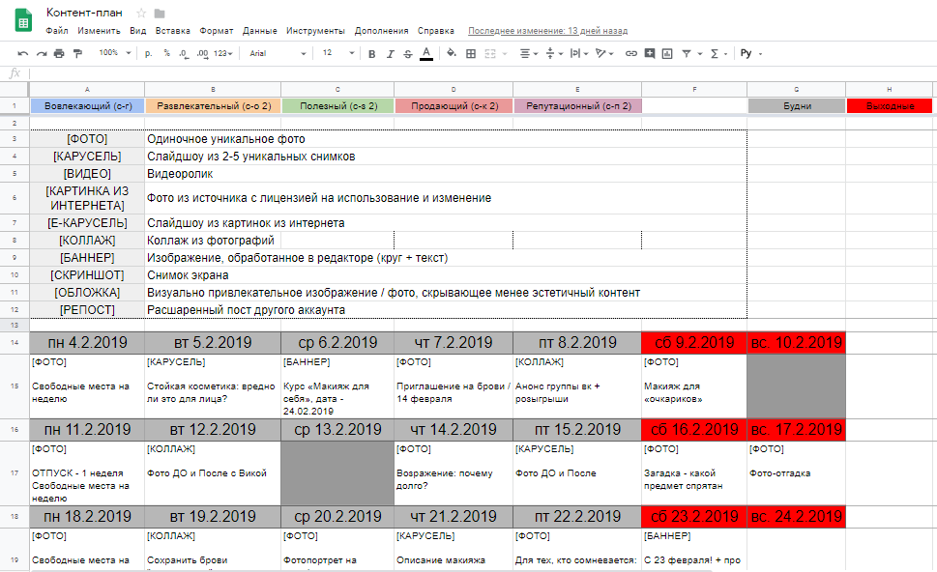The image size is (937, 572).
Task: Open borders options
Action: [x=471, y=54]
